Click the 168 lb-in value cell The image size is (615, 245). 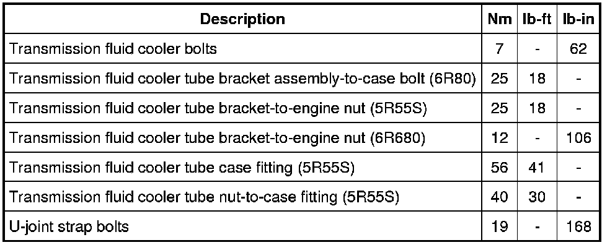click(578, 226)
